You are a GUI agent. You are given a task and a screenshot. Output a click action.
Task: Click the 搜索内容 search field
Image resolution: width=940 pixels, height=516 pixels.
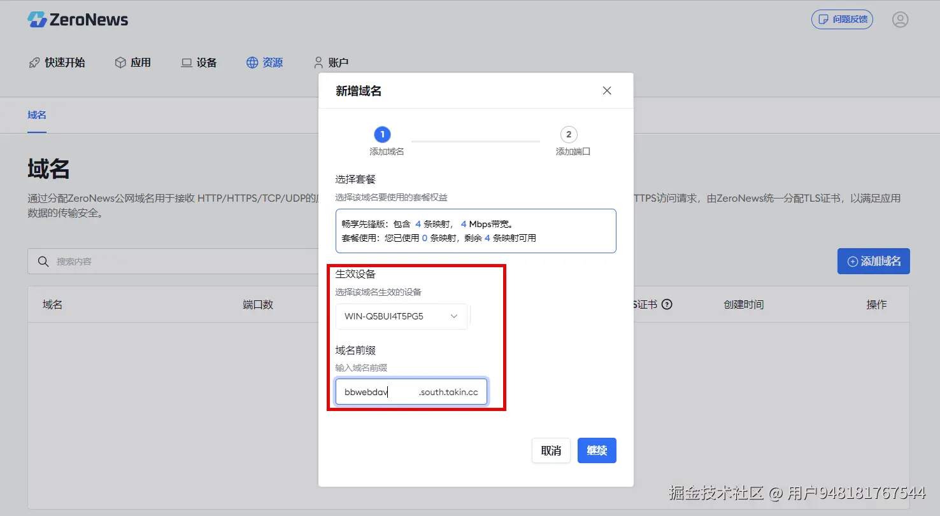pos(172,261)
